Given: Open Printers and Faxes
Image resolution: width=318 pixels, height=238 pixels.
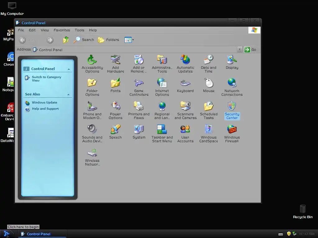Looking at the screenshot, I should (x=139, y=110).
